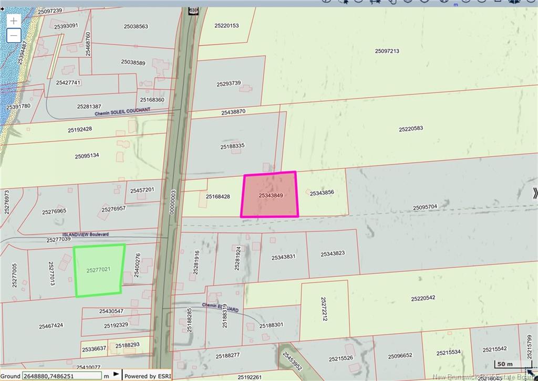
Task: Click parcel label 25393091
Action: pos(66,26)
